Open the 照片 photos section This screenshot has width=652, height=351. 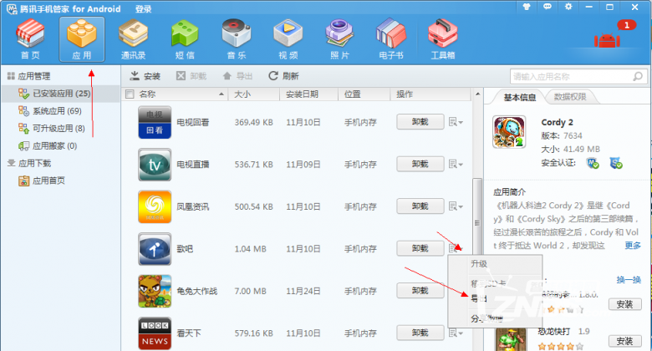(x=339, y=39)
